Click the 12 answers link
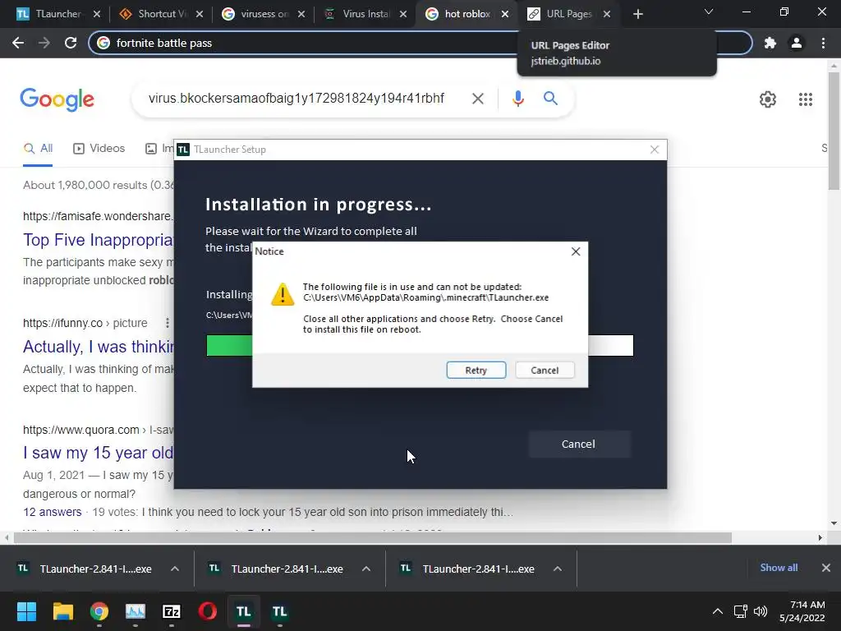 pos(52,512)
